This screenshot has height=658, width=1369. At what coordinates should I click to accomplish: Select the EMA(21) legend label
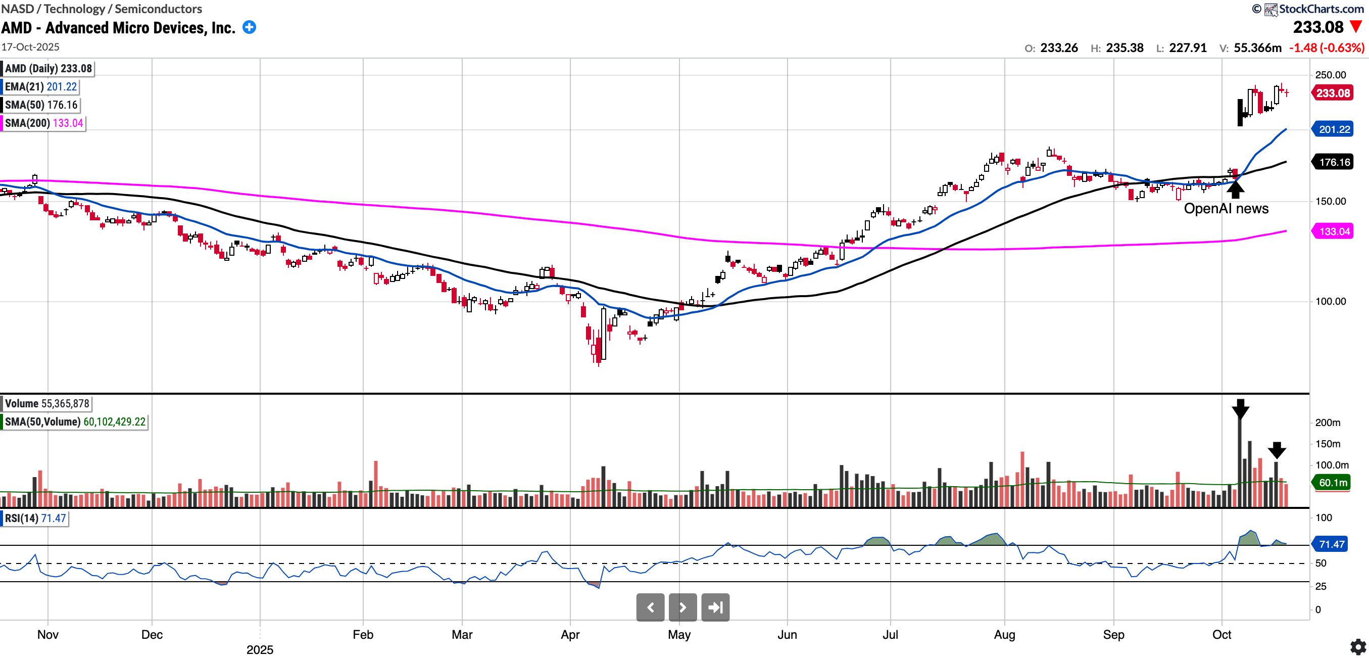click(40, 86)
